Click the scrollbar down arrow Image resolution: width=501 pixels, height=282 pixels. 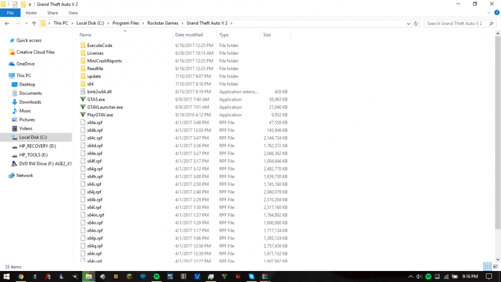[498, 259]
